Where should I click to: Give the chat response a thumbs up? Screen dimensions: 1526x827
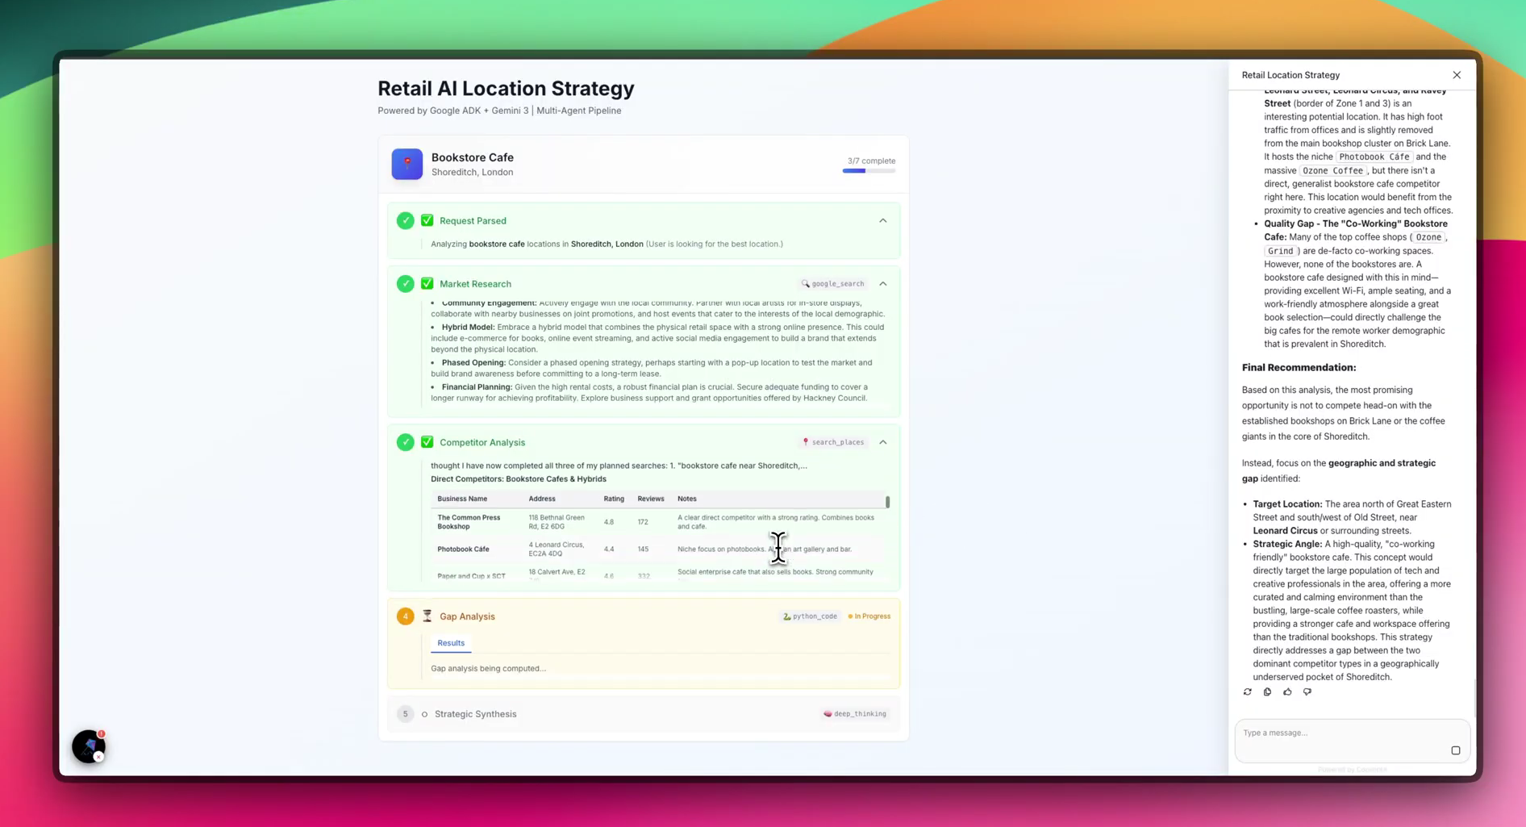1287,691
